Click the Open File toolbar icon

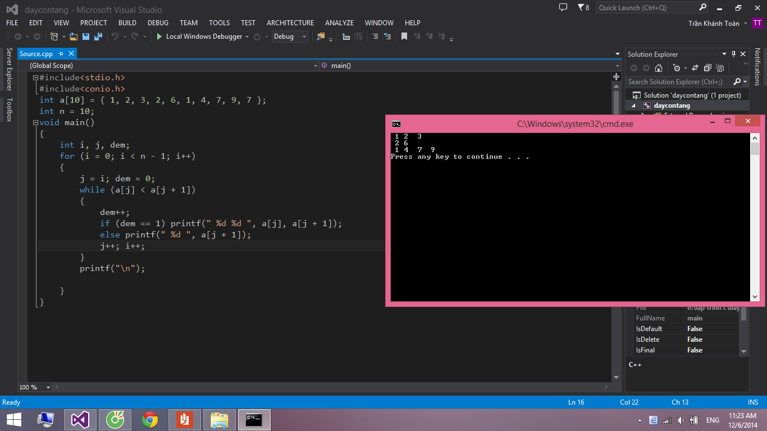pyautogui.click(x=73, y=36)
